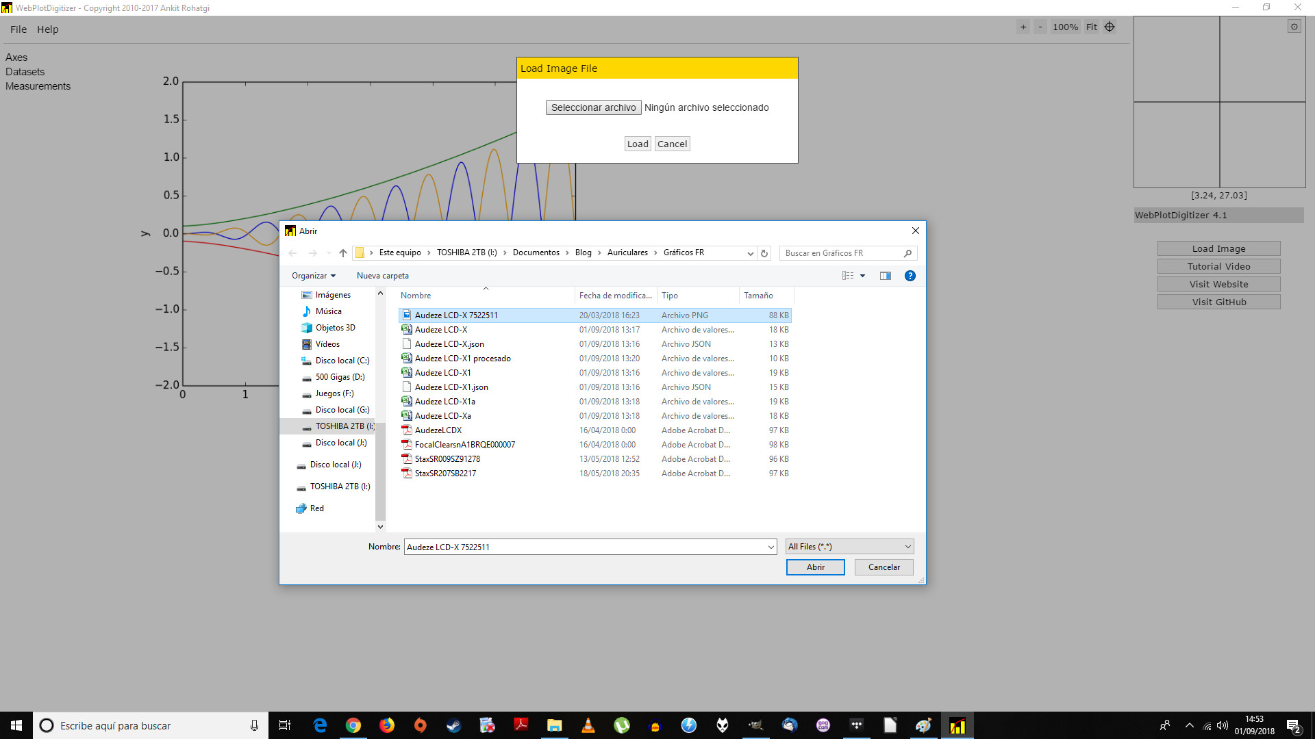
Task: Expand the Nombre filename history dropdown
Action: pyautogui.click(x=771, y=547)
